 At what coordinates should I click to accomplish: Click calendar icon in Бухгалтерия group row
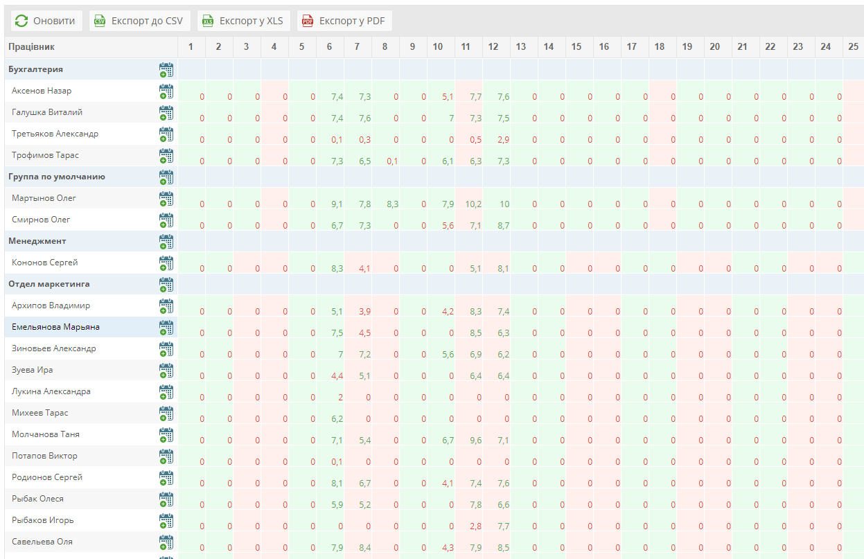coord(166,70)
